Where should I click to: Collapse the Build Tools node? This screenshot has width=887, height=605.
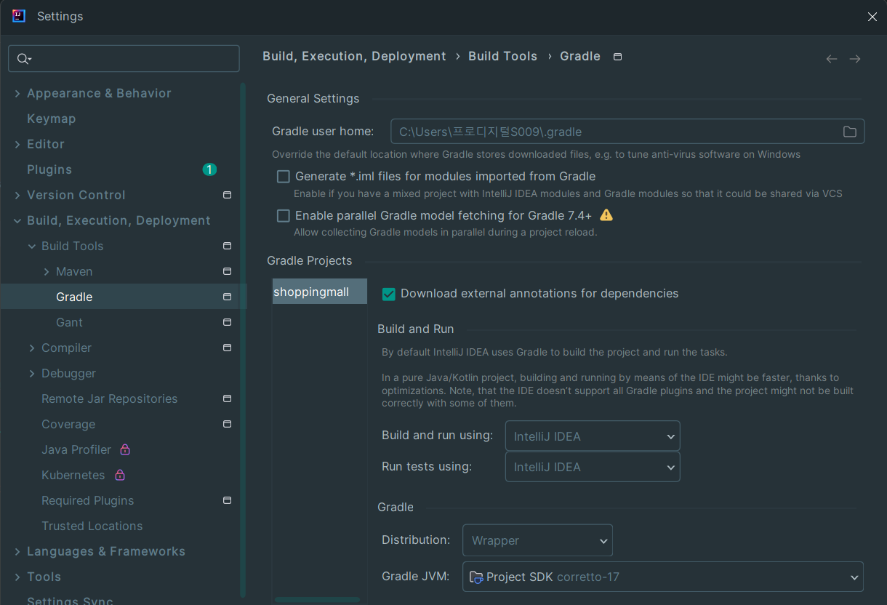click(32, 246)
